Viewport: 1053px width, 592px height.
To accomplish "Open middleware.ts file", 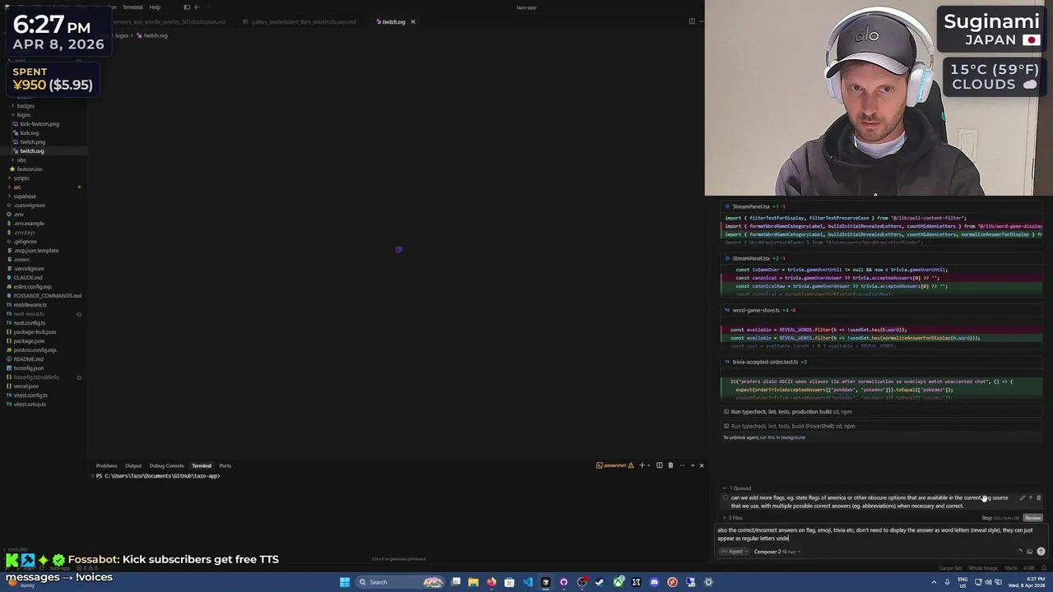I will [x=30, y=305].
